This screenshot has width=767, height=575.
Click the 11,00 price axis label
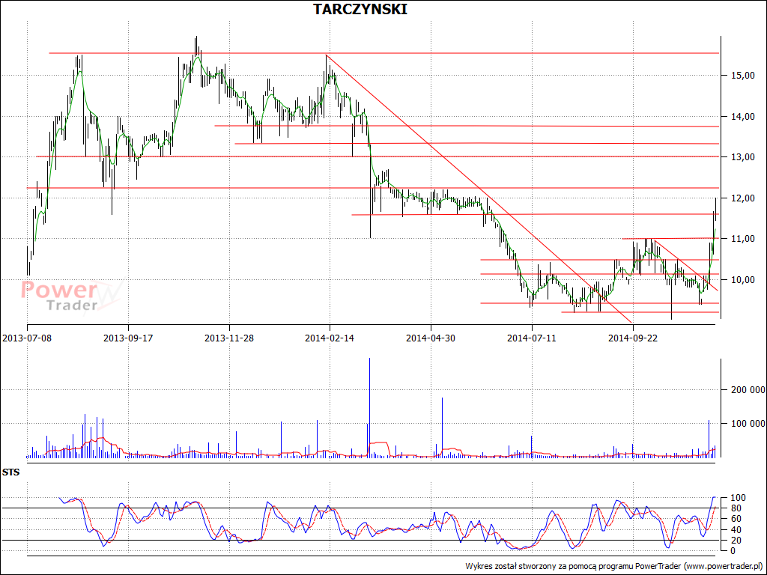tap(742, 239)
